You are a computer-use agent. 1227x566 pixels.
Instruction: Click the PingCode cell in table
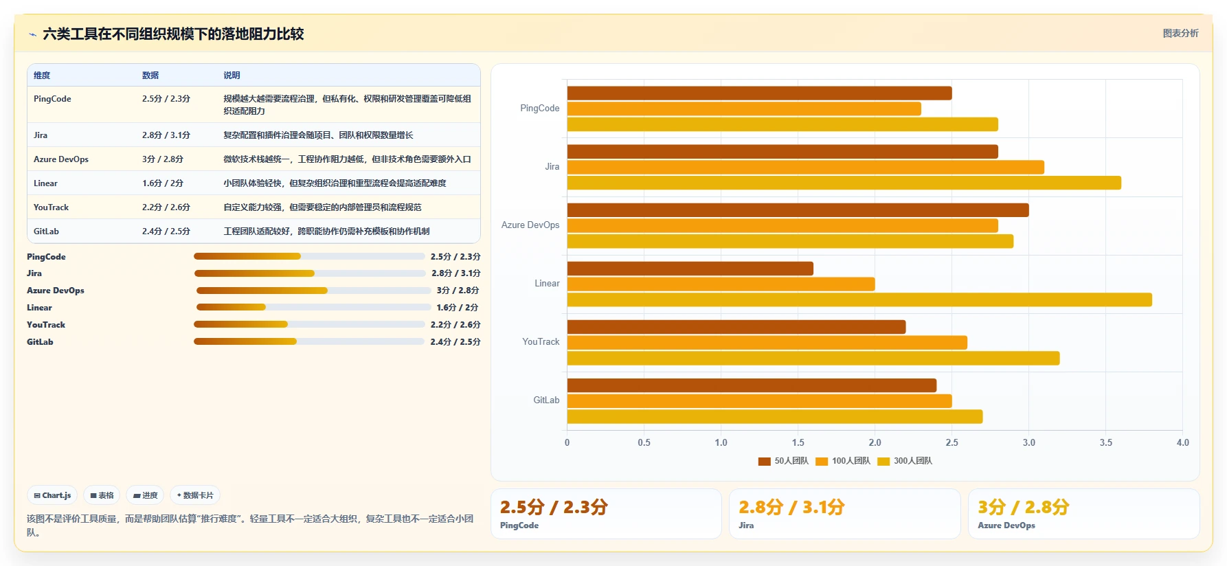click(52, 99)
